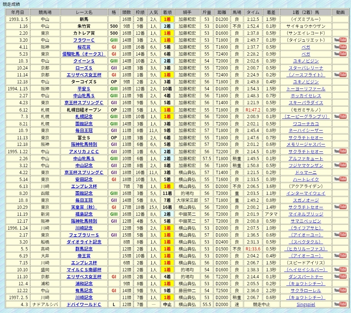The image size is (351, 313).
Task: Open YouTube icon in 桜花賞 row
Action: point(340,47)
